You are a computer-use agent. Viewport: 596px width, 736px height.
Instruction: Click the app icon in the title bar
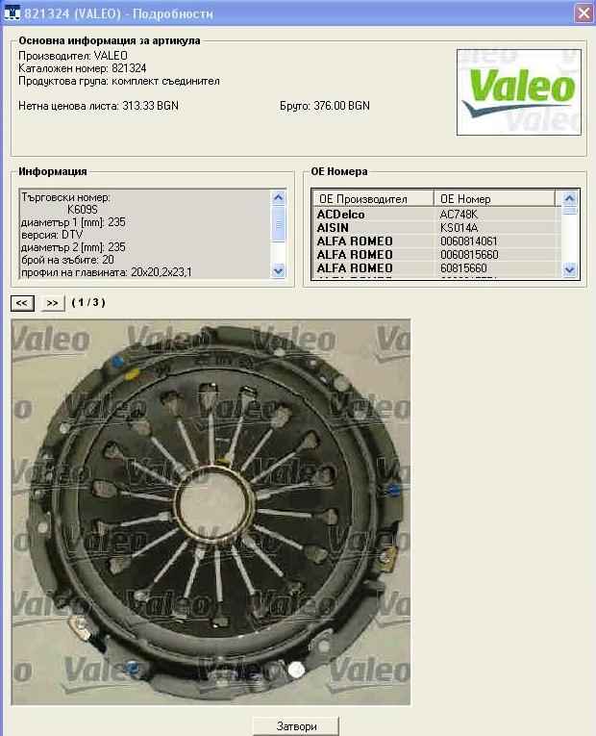(12, 13)
